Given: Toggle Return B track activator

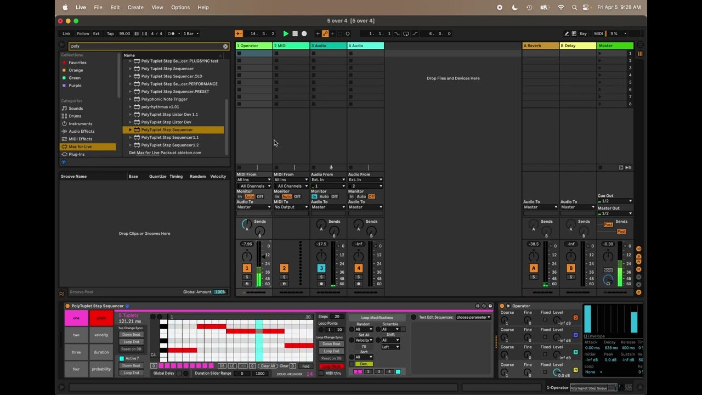Looking at the screenshot, I should [571, 268].
